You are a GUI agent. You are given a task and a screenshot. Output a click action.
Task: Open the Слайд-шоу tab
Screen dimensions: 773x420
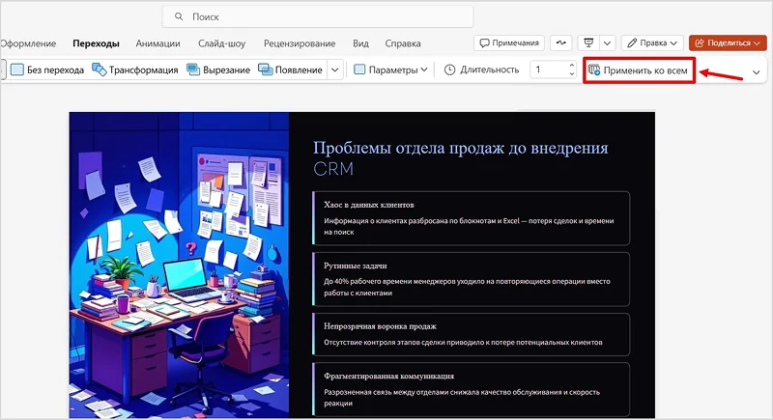(x=222, y=43)
